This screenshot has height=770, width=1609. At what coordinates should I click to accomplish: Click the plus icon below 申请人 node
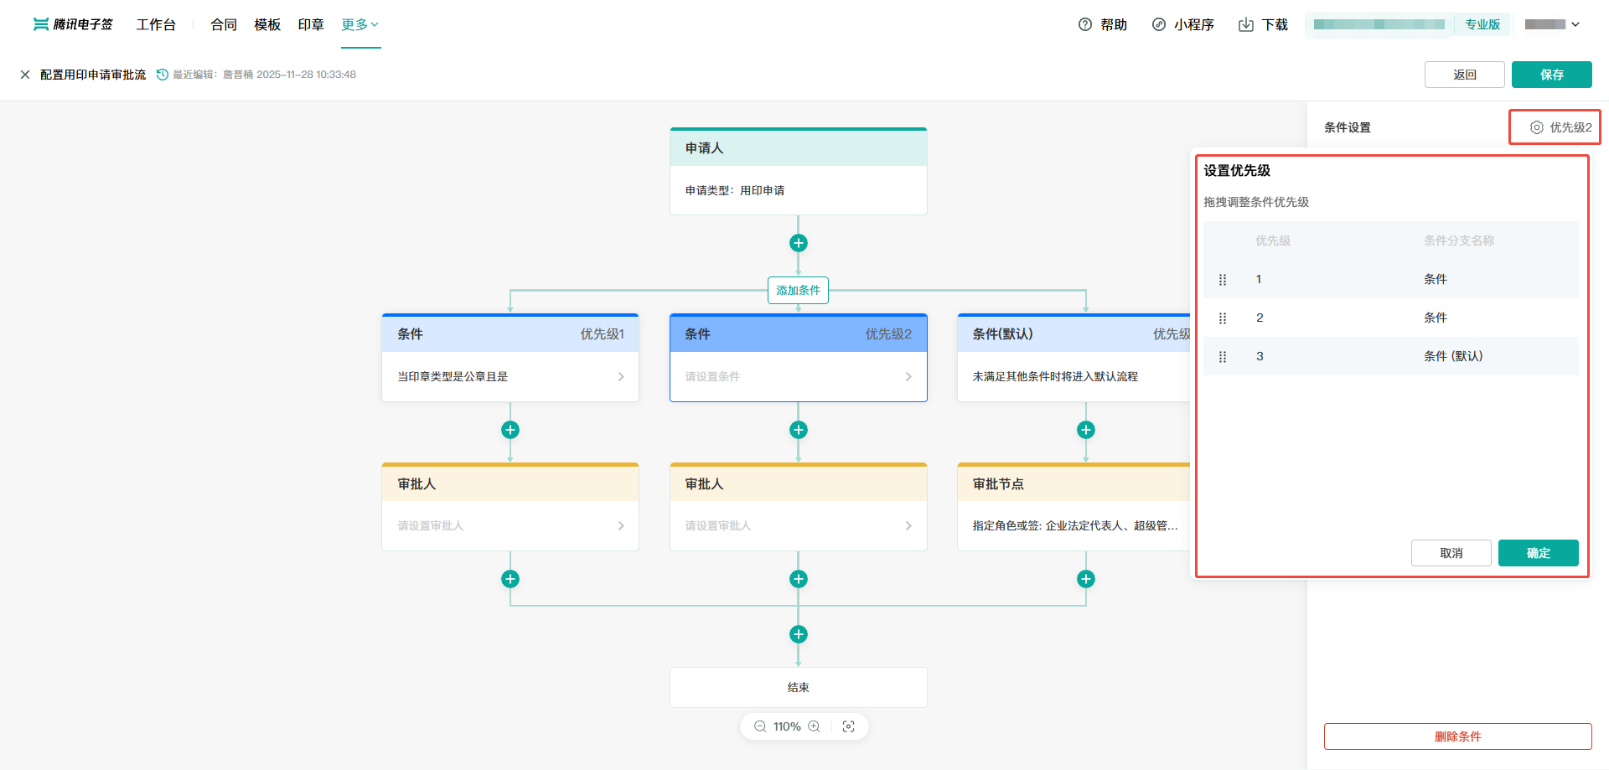(x=798, y=243)
